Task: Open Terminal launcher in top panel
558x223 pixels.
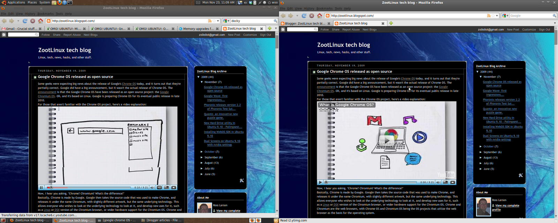Action: pos(70,2)
